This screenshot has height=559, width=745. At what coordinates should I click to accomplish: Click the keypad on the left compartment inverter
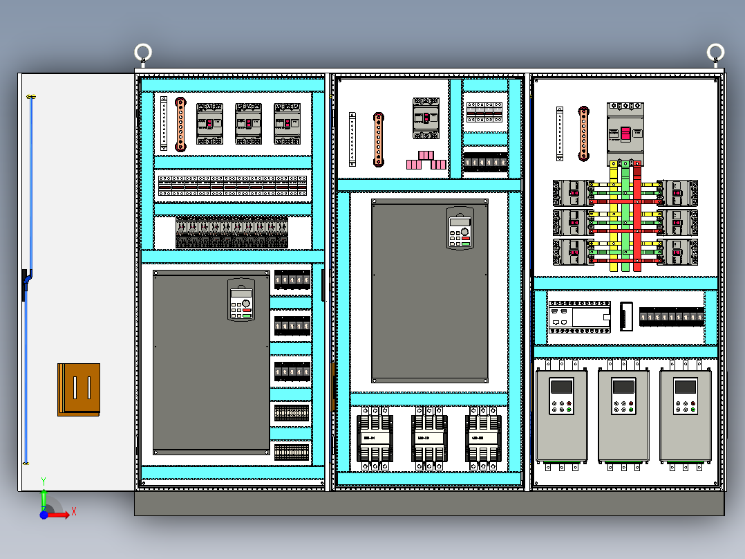pyautogui.click(x=241, y=300)
